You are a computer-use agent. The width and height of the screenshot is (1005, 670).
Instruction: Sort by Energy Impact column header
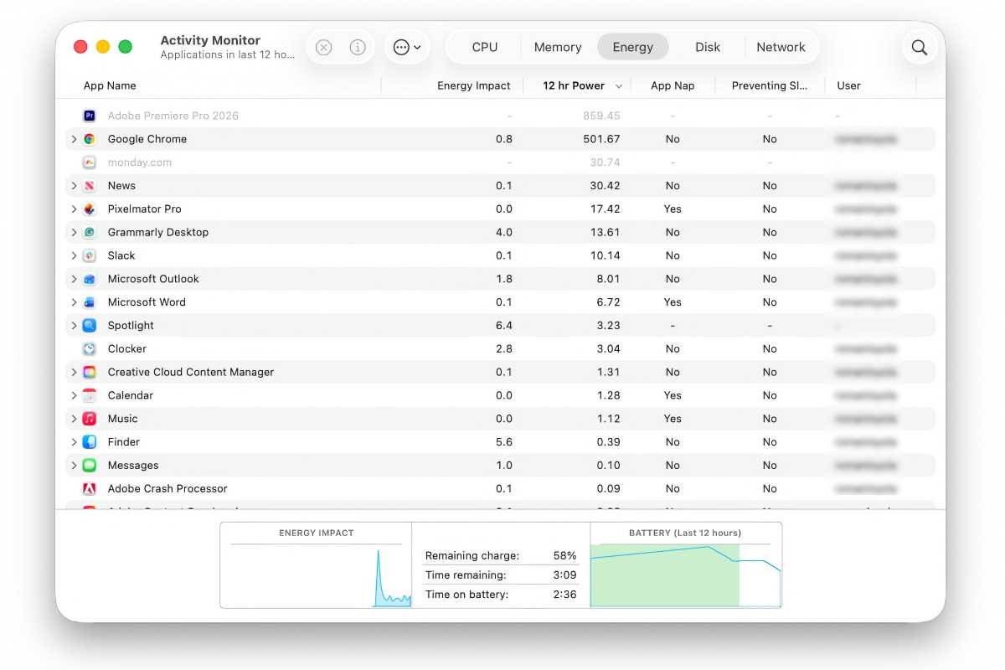pos(474,85)
